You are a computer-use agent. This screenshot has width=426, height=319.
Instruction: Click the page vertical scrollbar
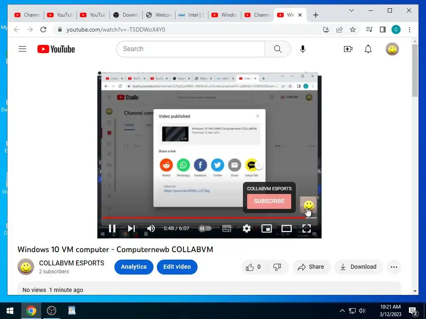click(x=415, y=70)
